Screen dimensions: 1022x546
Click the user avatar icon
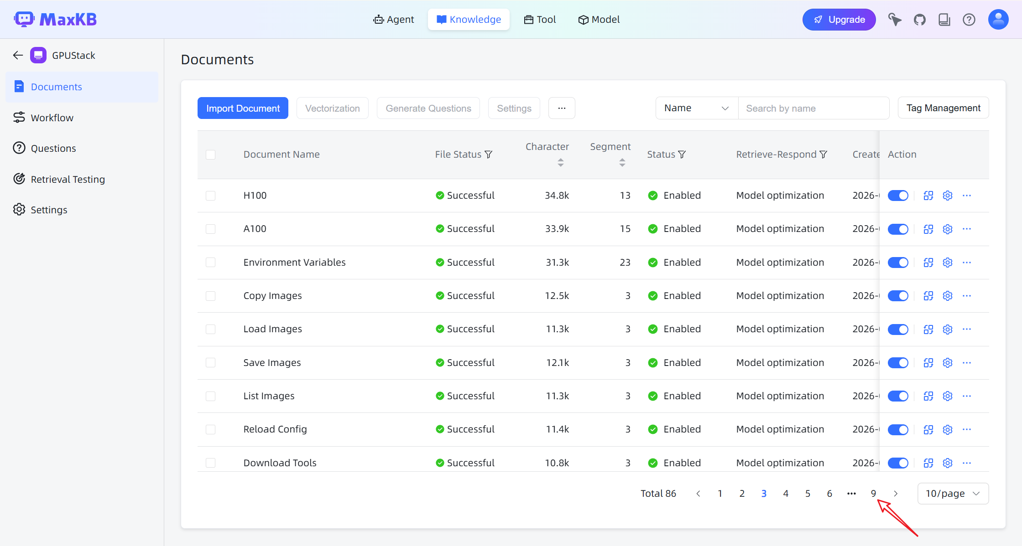click(998, 20)
